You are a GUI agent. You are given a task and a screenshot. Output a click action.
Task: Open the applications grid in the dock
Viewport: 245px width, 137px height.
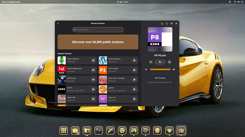pyautogui.click(x=64, y=130)
